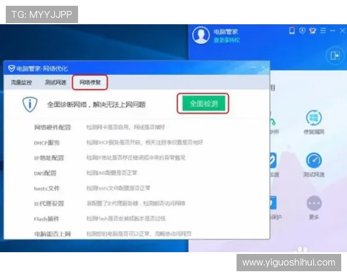Click the 电脑管家-网络优化 window title text
The width and height of the screenshot is (347, 277).
42,69
